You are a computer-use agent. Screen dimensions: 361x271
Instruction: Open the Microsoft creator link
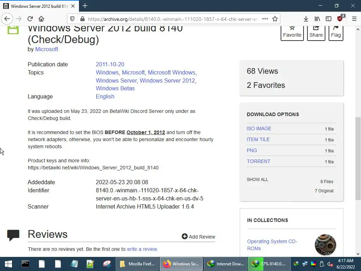coord(47,49)
